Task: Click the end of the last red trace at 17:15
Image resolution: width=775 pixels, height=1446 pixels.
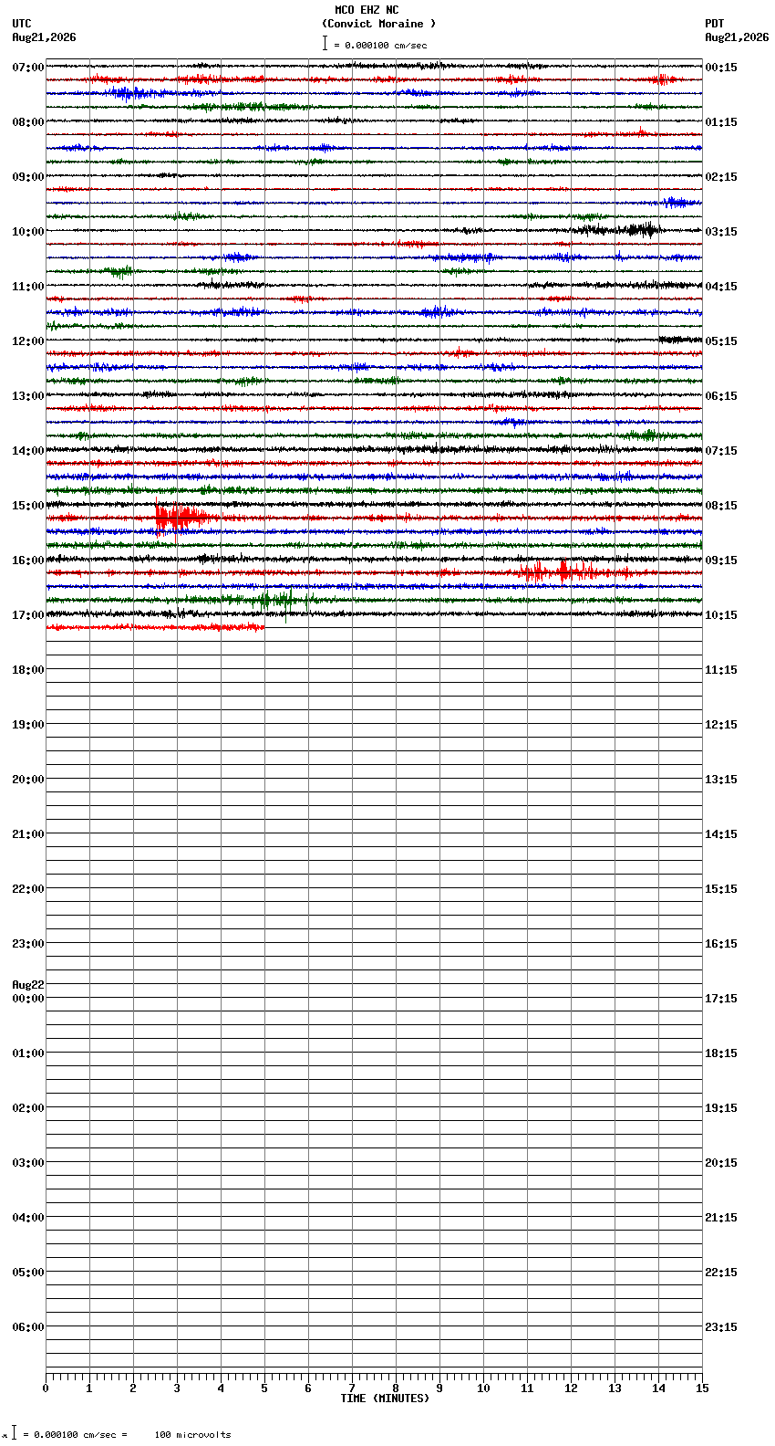Action: click(x=263, y=627)
